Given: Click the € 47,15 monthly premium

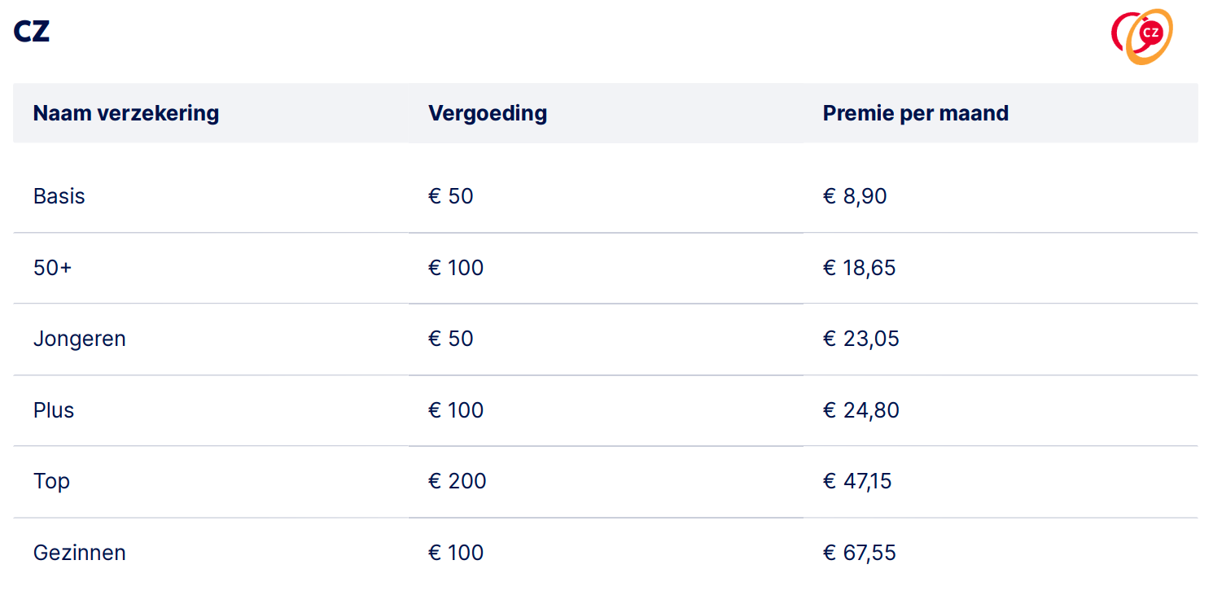Looking at the screenshot, I should pos(857,481).
